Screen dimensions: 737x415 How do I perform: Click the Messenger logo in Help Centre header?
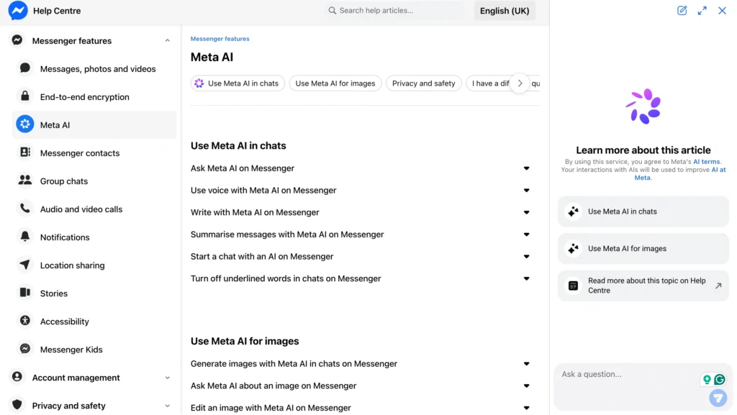click(18, 10)
